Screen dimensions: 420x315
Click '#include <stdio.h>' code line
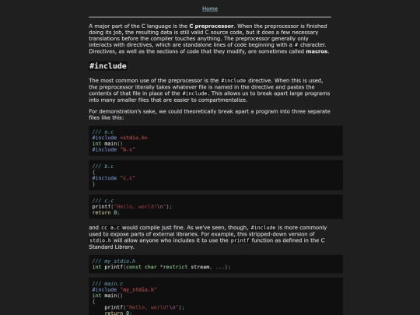click(x=120, y=138)
